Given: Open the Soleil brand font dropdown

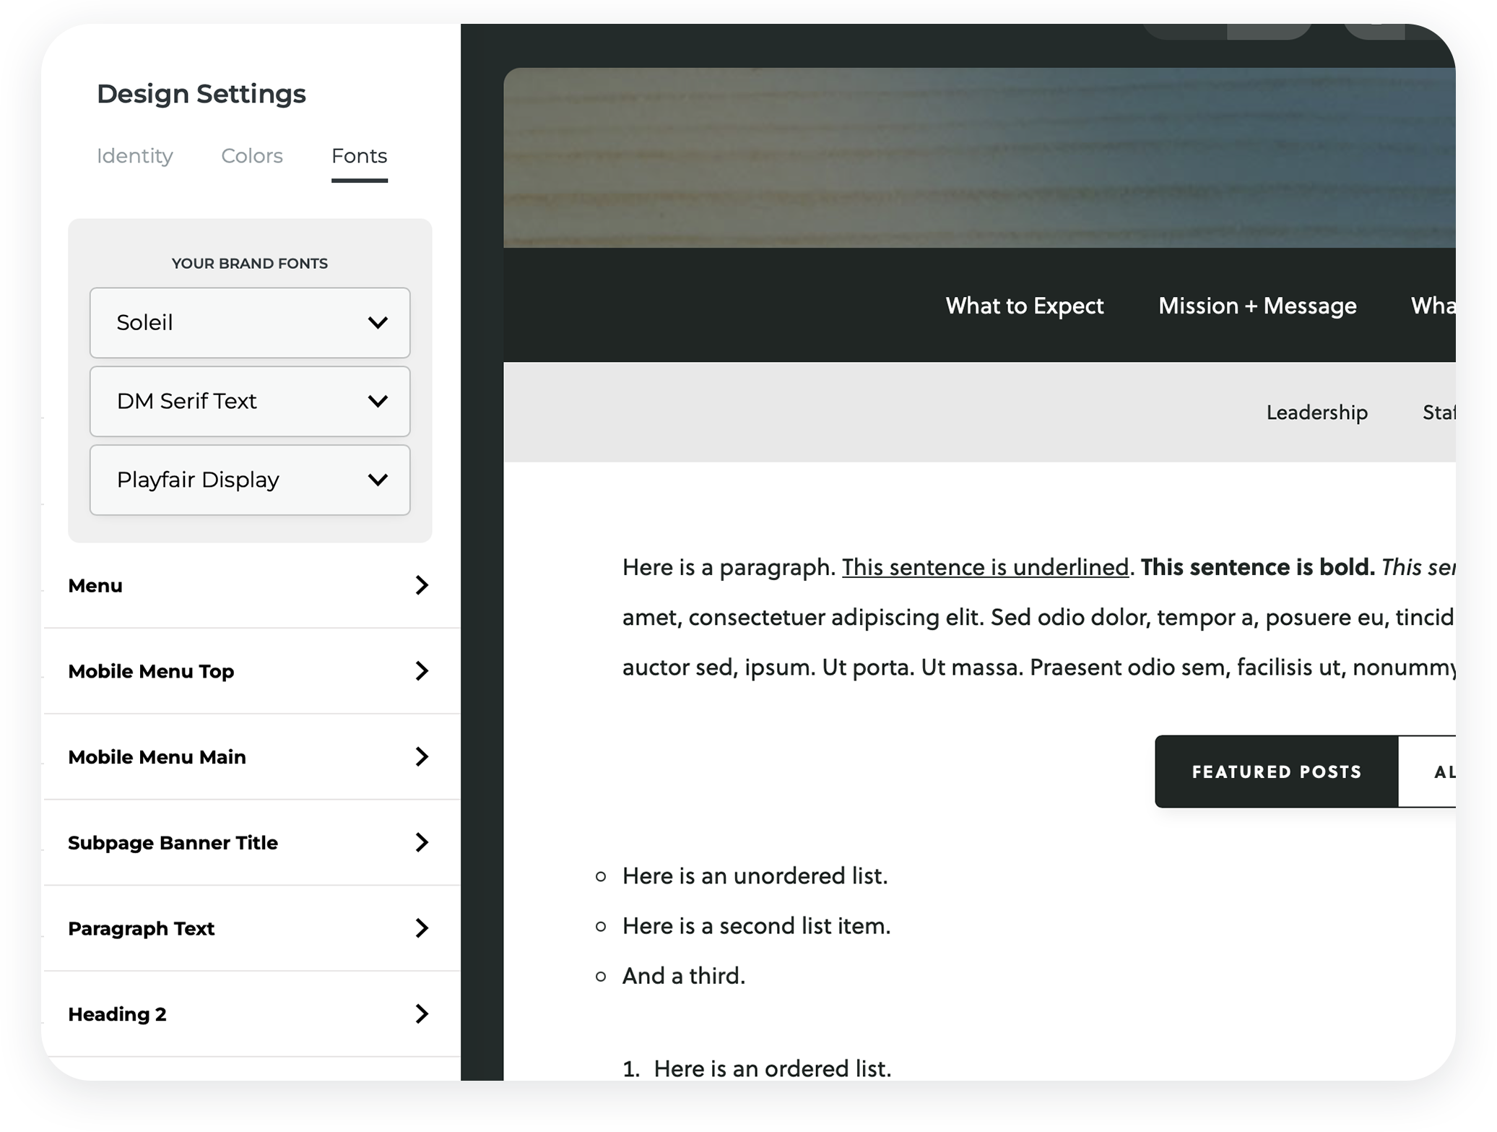Looking at the screenshot, I should (x=249, y=323).
